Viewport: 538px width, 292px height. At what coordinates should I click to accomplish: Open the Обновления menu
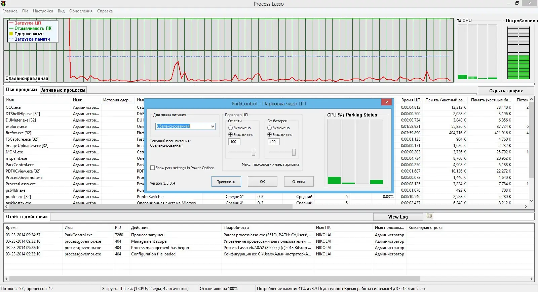(x=81, y=11)
